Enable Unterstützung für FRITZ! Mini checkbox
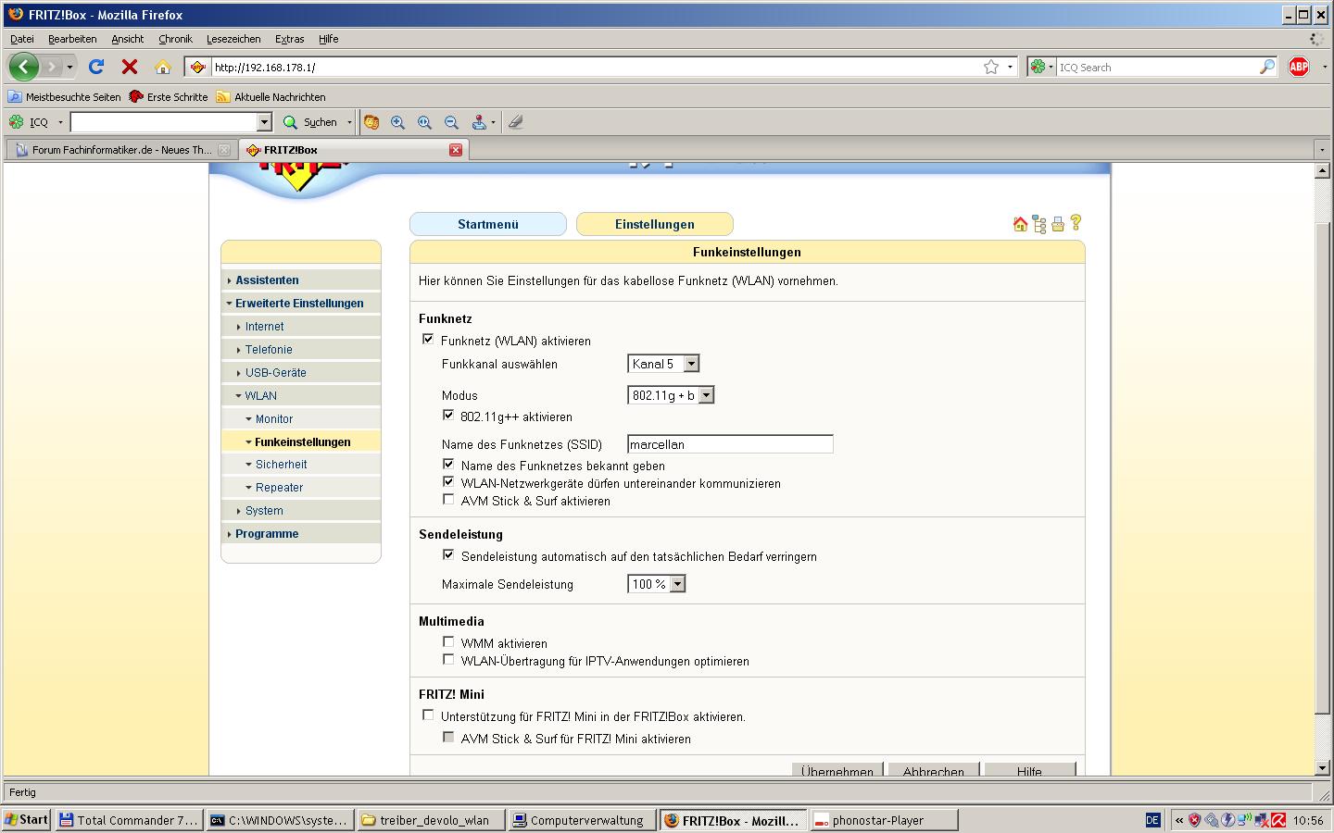The width and height of the screenshot is (1334, 833). [428, 715]
